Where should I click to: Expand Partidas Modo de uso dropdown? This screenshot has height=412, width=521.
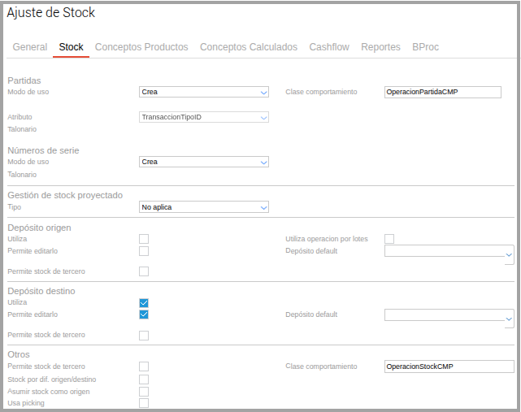click(x=204, y=93)
